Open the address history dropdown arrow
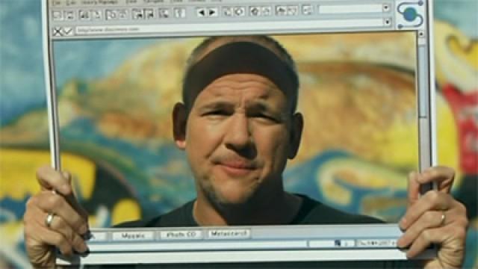The width and height of the screenshot is (478, 269). click(388, 22)
